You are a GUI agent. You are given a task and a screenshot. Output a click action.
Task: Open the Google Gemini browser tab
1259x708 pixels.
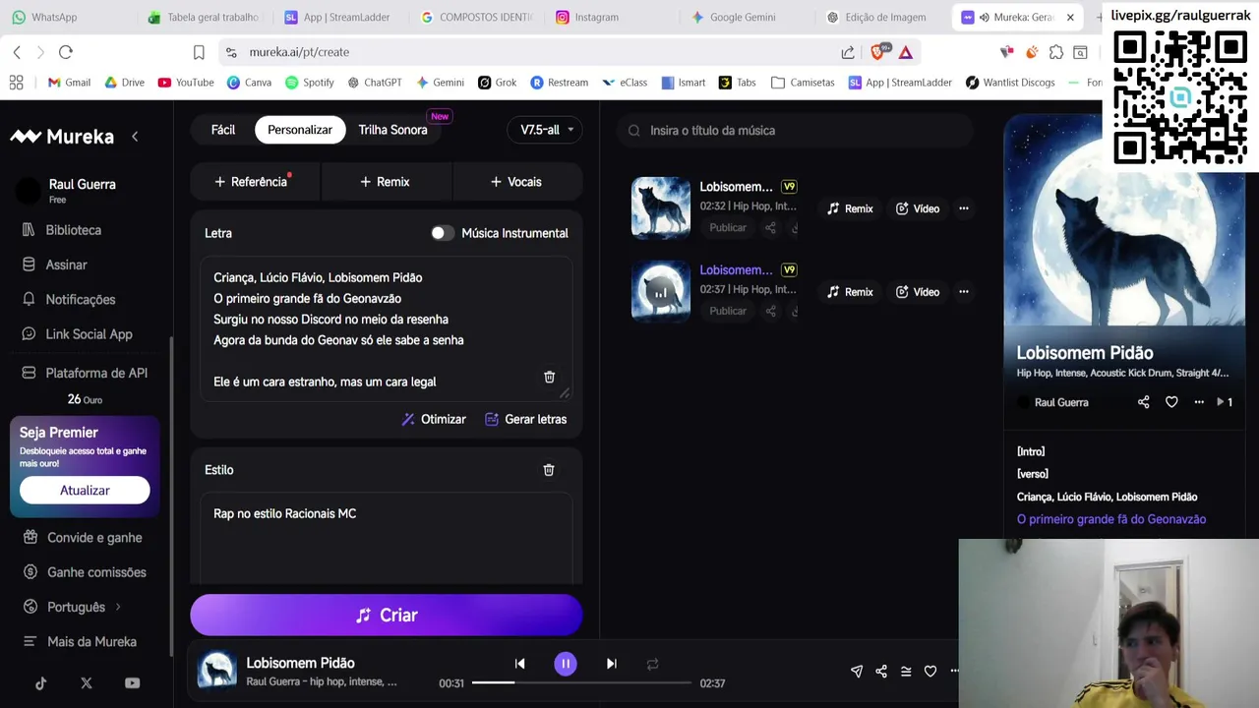[x=743, y=17]
